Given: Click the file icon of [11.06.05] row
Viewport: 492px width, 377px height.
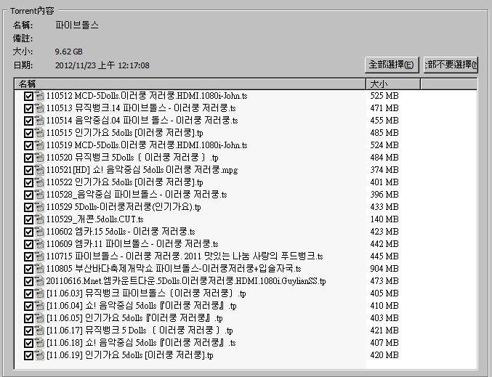Looking at the screenshot, I should (39, 318).
